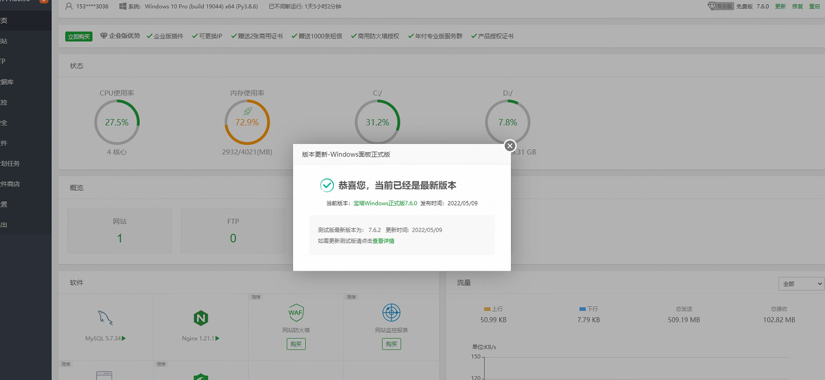Click the 修复 link in the top bar
825x380 pixels.
coord(798,6)
